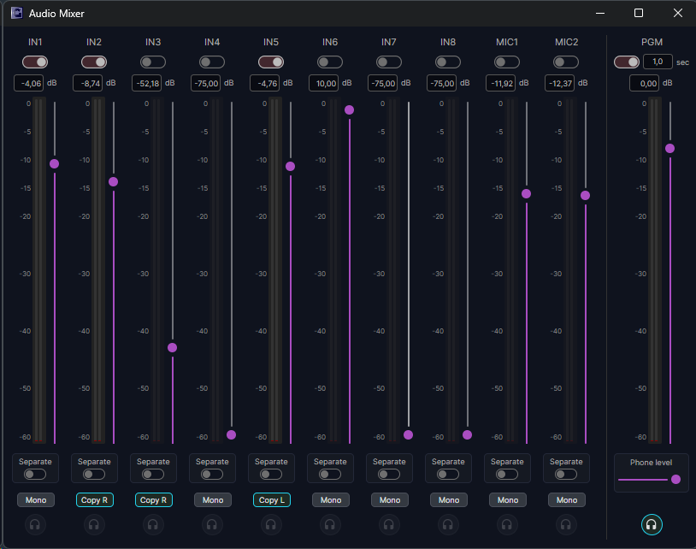
Task: Click the Phone level slider knob
Action: tap(675, 480)
